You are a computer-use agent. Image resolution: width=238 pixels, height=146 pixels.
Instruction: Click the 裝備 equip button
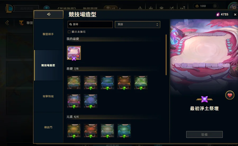[204, 134]
